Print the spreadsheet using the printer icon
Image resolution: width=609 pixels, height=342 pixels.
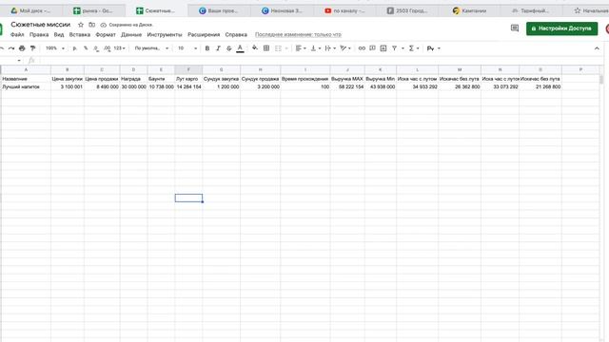point(22,48)
